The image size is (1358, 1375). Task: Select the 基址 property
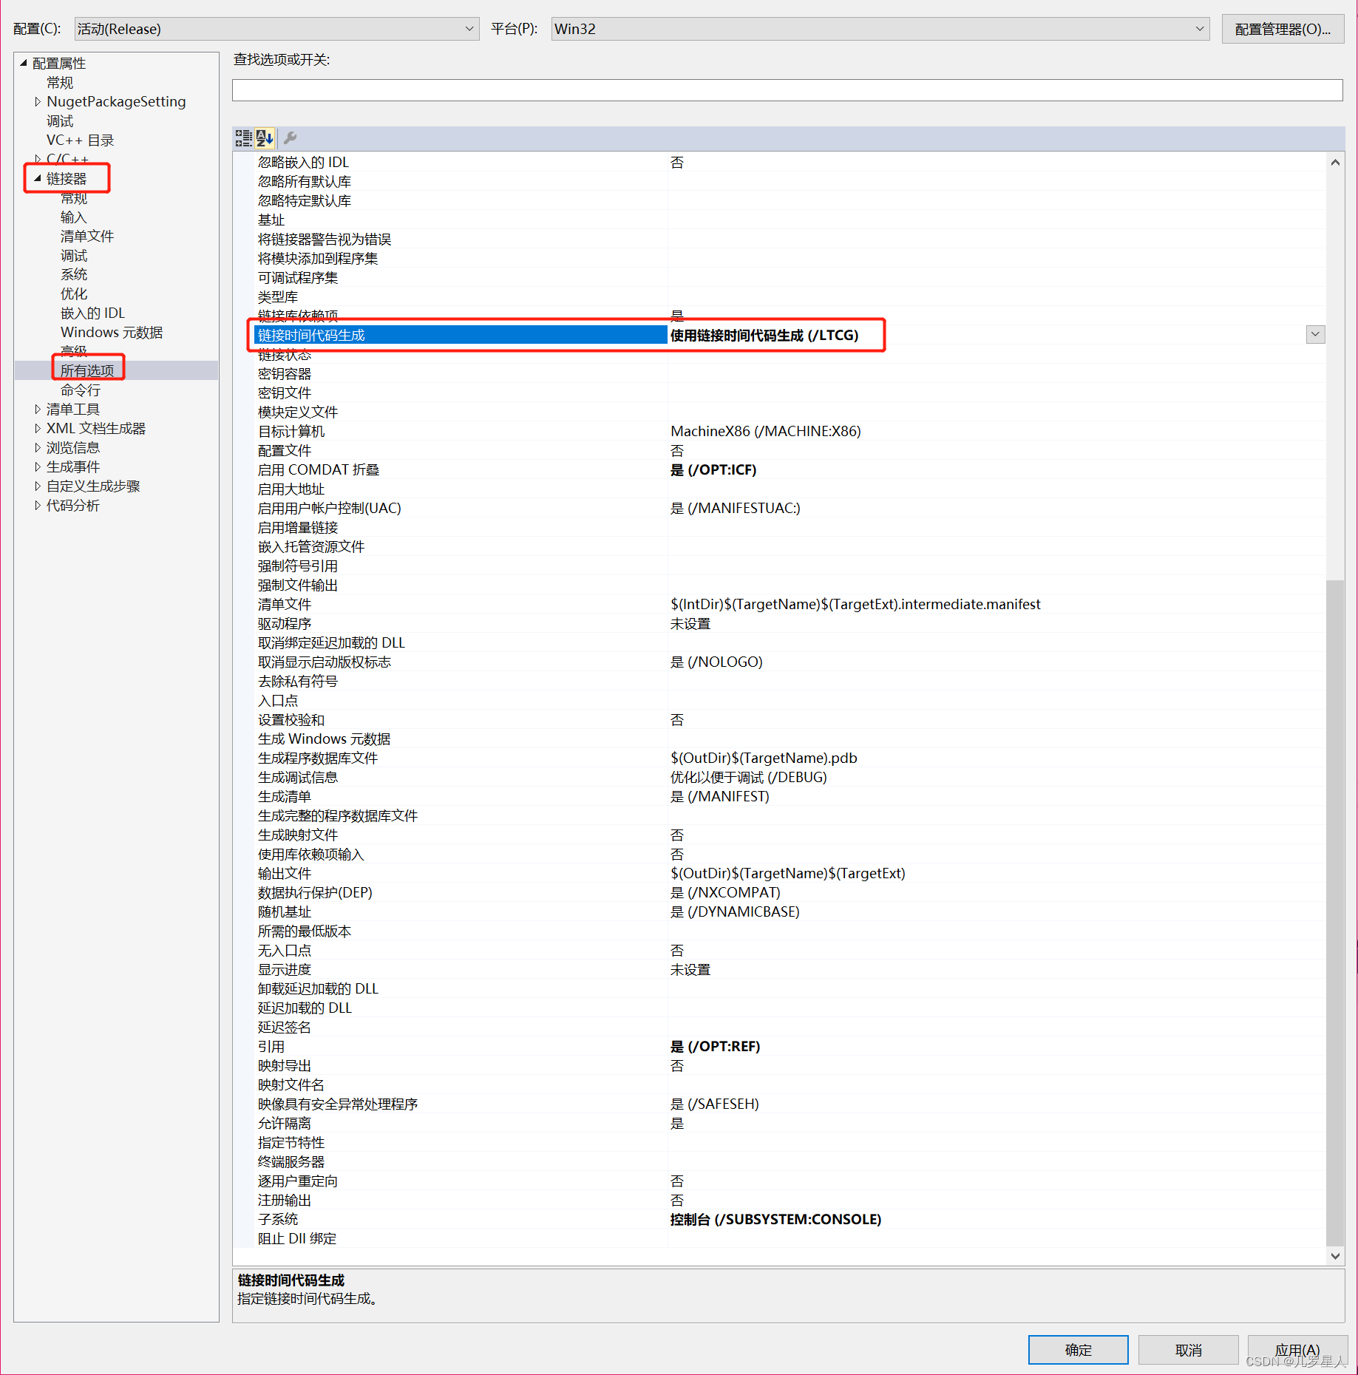(x=271, y=220)
